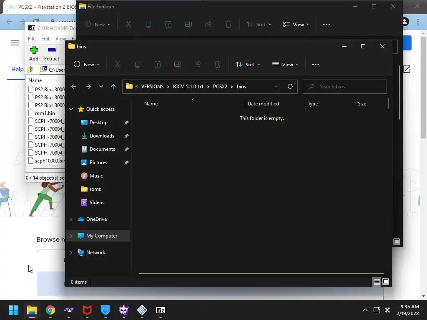Open volume control in system tray
Screen dimensions: 427x320
[387, 310]
